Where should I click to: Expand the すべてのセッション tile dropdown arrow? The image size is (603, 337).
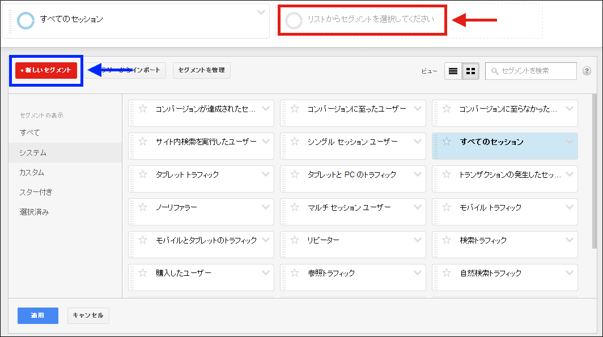point(570,142)
